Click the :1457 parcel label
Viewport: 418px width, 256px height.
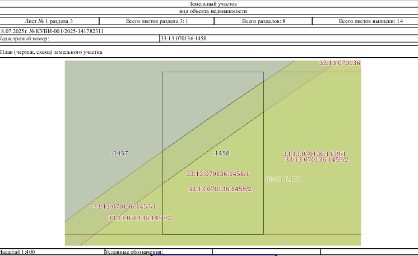pyautogui.click(x=120, y=153)
